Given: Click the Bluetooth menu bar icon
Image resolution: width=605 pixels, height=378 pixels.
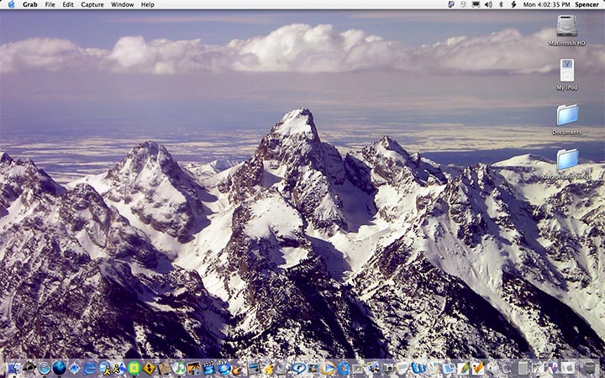Looking at the screenshot, I should (x=501, y=5).
